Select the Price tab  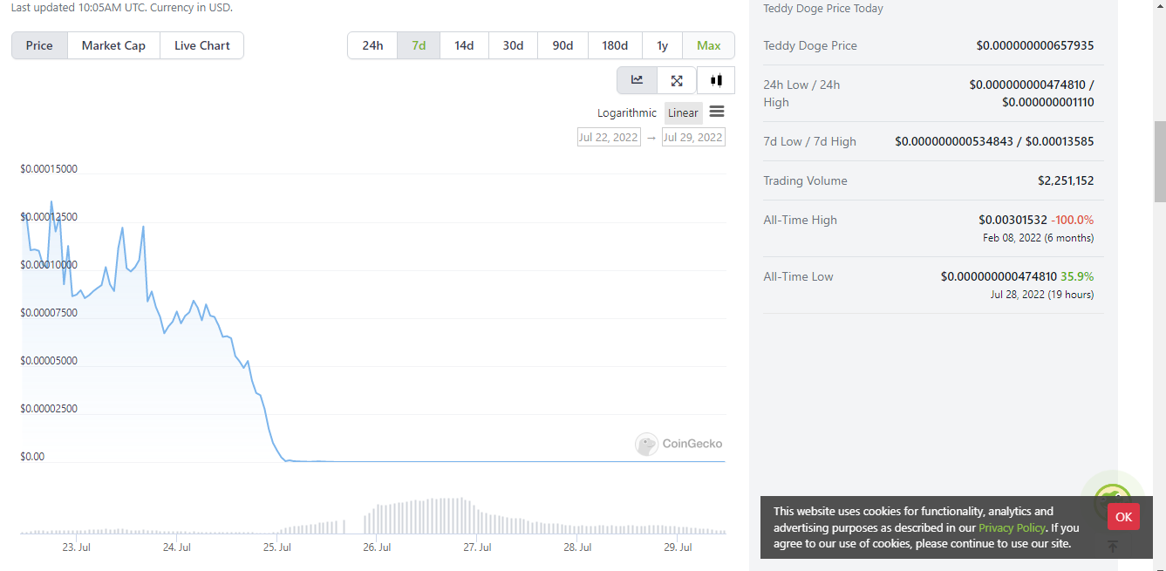click(39, 45)
